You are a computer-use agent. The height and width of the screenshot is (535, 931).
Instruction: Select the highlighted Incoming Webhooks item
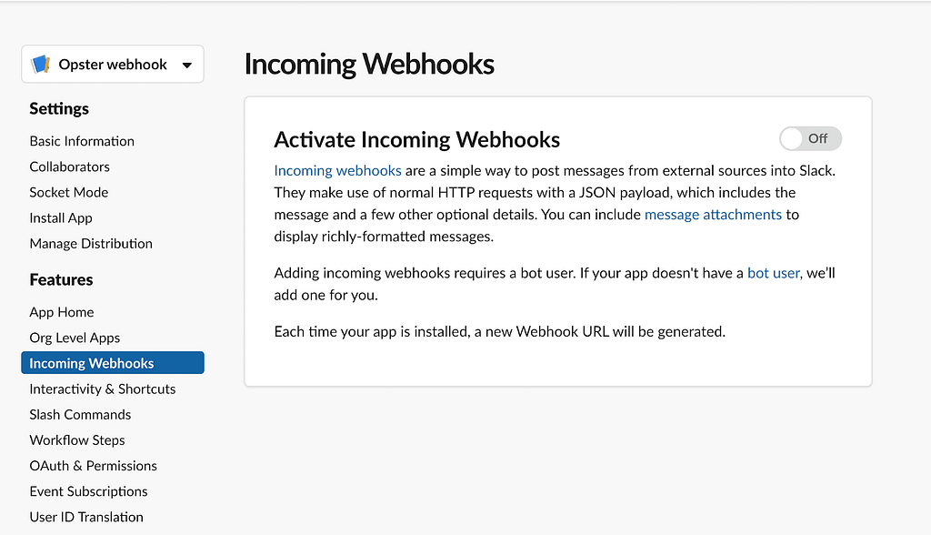[x=113, y=363]
